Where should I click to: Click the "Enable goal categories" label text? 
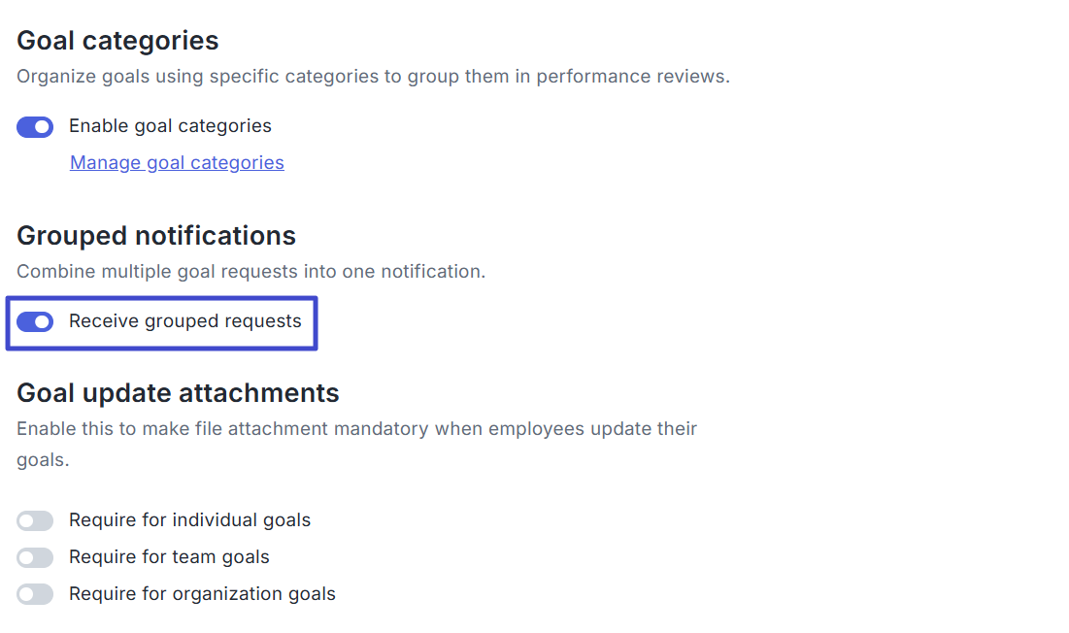tap(170, 126)
